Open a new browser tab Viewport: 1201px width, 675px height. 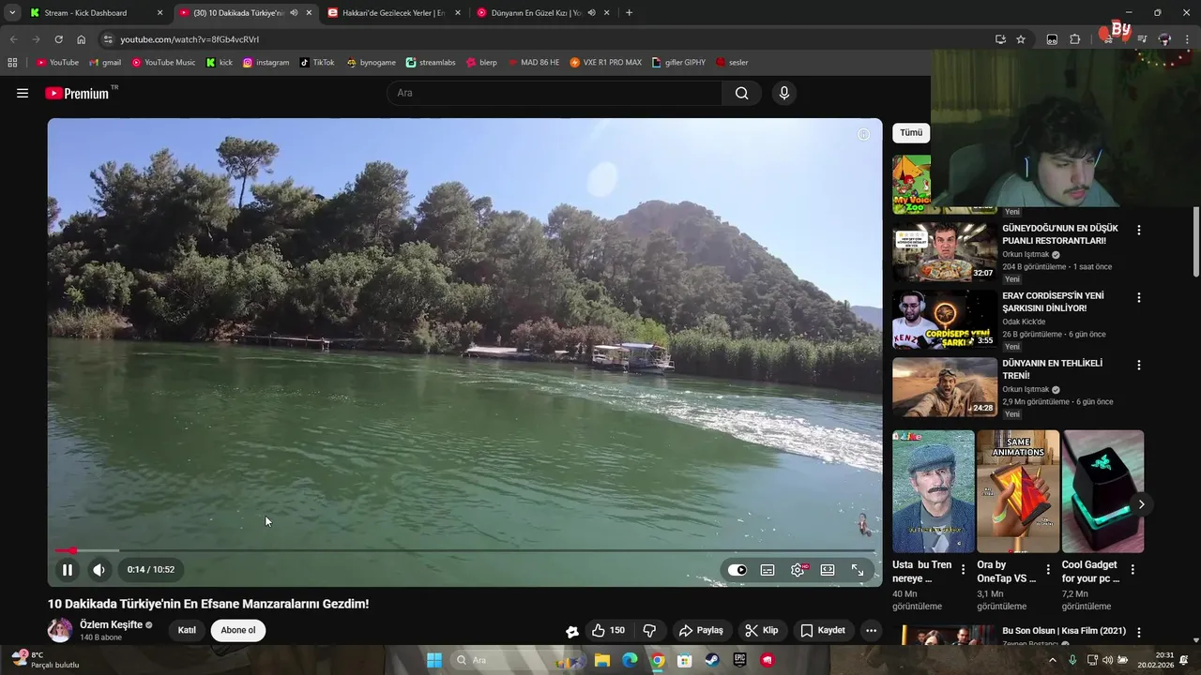(629, 13)
